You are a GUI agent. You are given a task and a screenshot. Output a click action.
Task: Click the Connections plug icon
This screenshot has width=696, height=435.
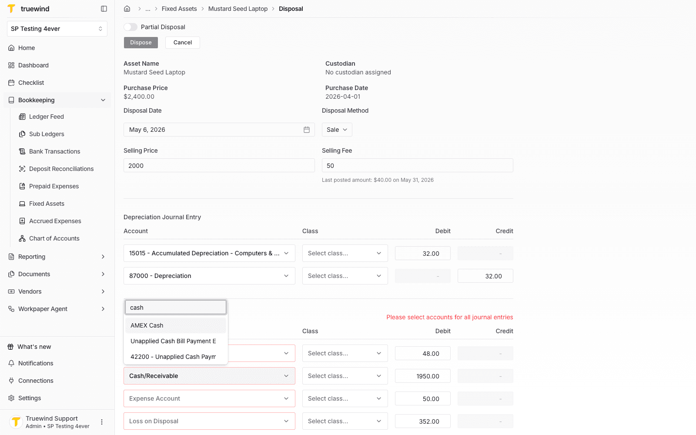click(x=11, y=381)
